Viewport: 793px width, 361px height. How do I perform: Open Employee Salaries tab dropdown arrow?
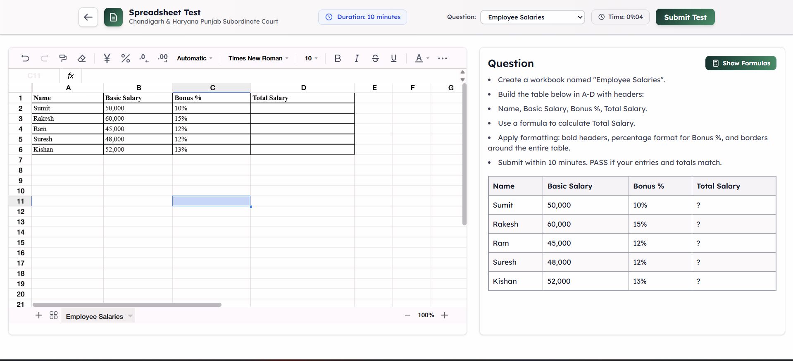point(131,316)
